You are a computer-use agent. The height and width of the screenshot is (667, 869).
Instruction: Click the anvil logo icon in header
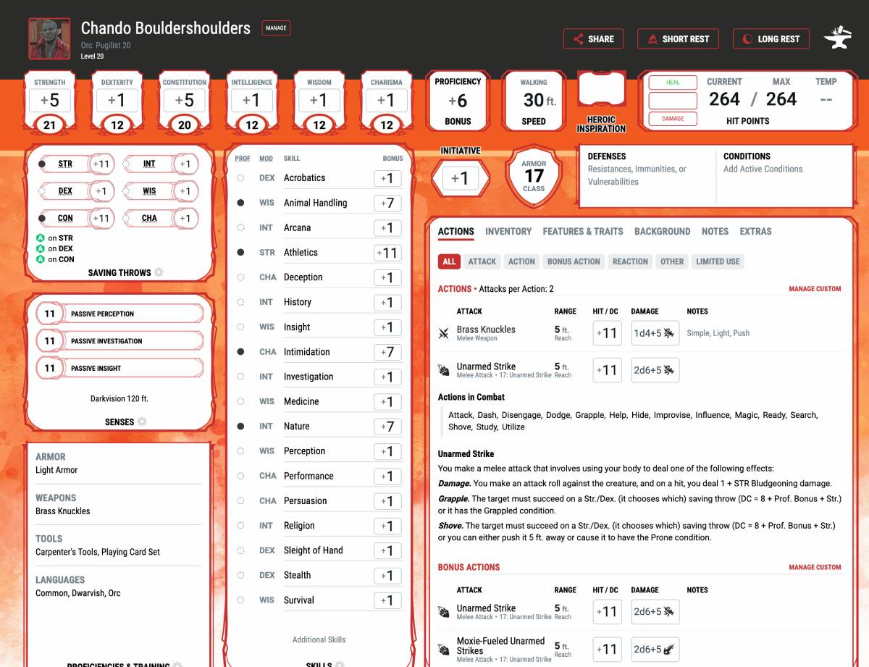point(837,39)
